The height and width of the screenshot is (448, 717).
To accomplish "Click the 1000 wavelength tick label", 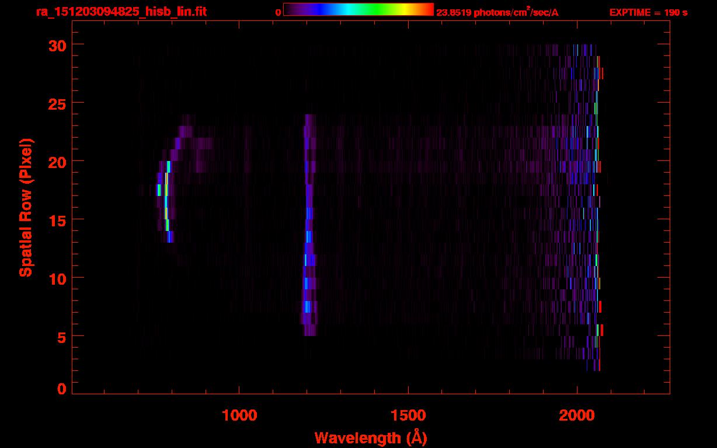I will (x=239, y=415).
